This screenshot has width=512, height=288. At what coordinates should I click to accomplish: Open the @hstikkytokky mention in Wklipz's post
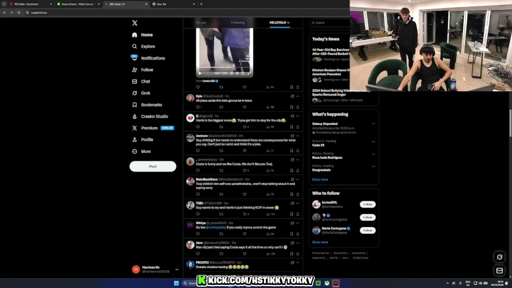point(216,228)
